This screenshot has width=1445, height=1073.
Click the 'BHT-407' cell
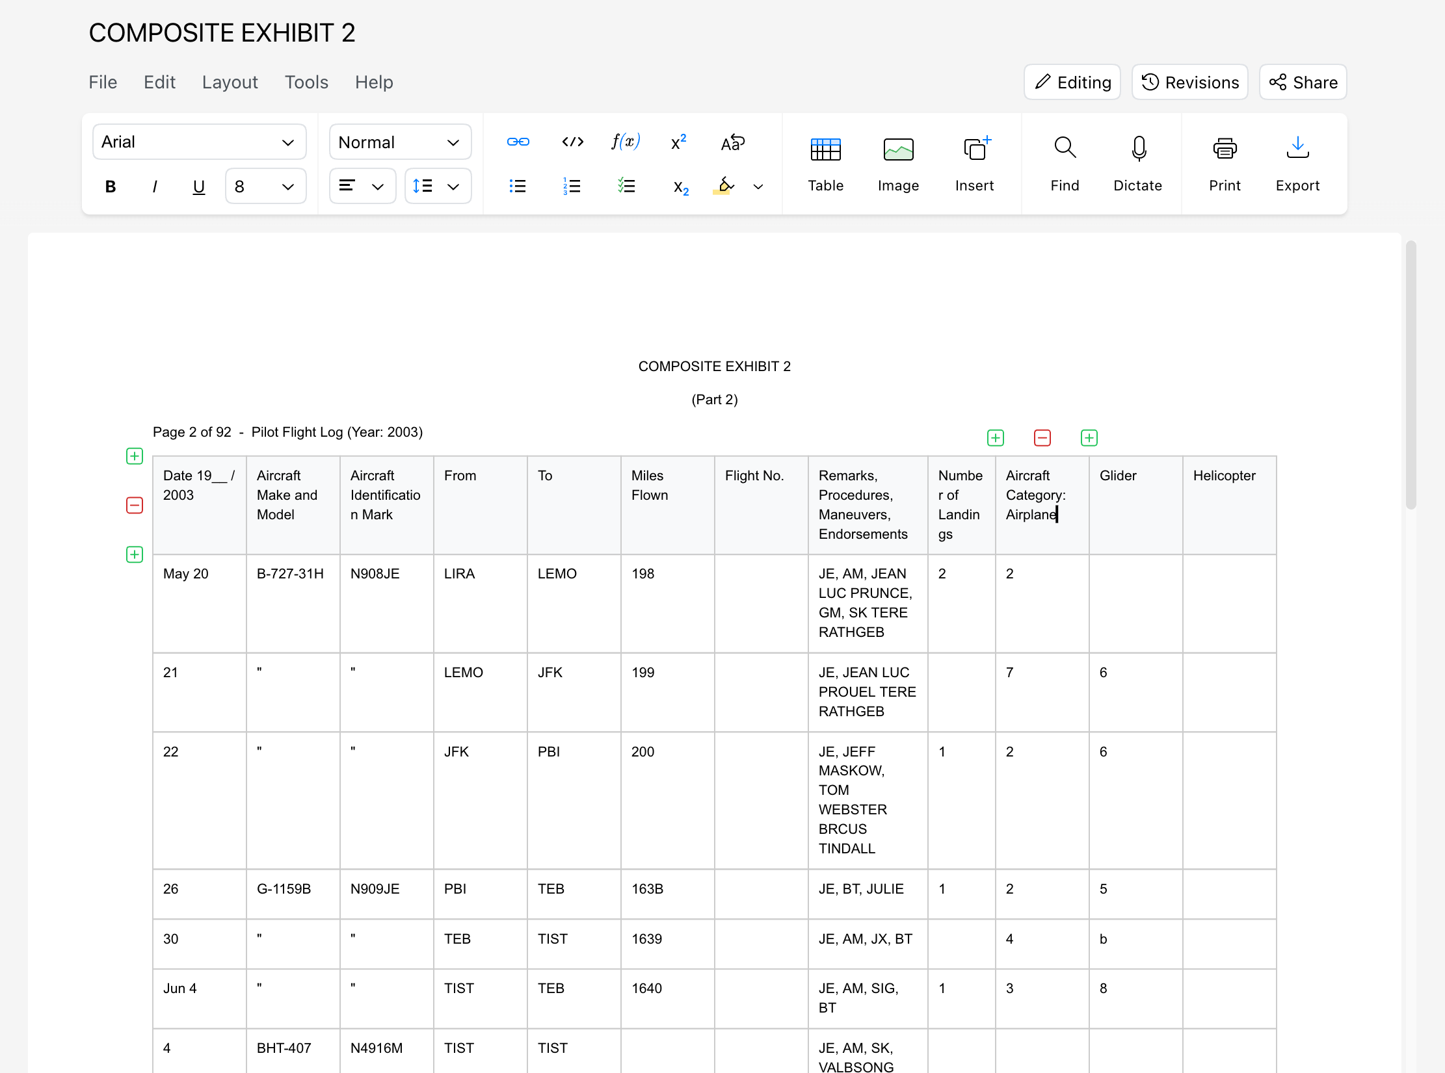(293, 1051)
